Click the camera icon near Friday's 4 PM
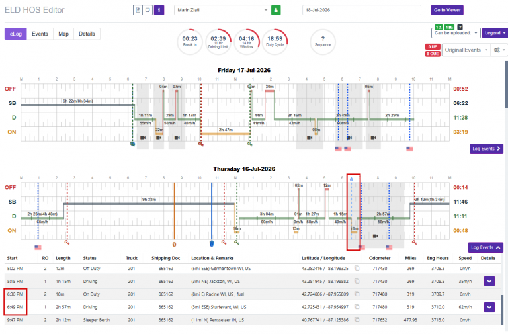The image size is (508, 334). pyautogui.click(x=310, y=138)
